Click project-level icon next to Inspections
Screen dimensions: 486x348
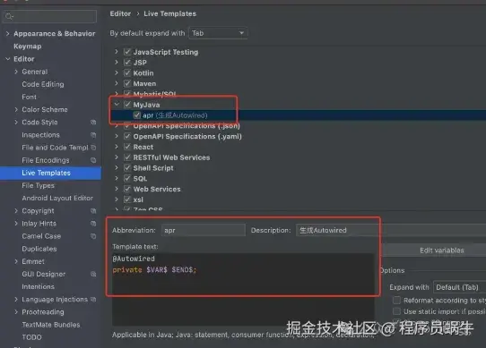[93, 135]
